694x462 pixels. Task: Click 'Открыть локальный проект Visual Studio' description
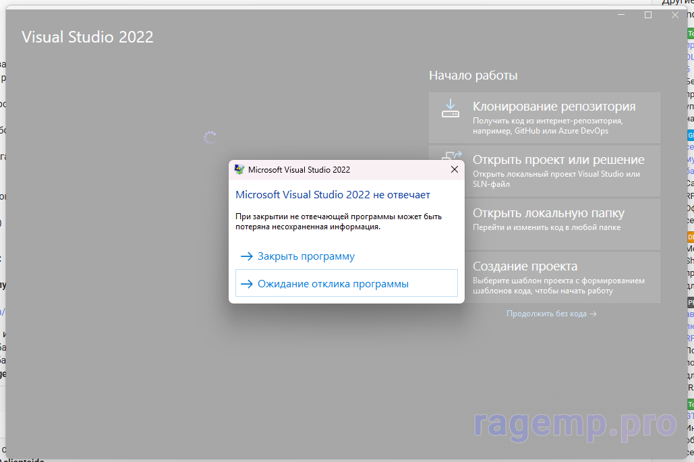coord(556,179)
